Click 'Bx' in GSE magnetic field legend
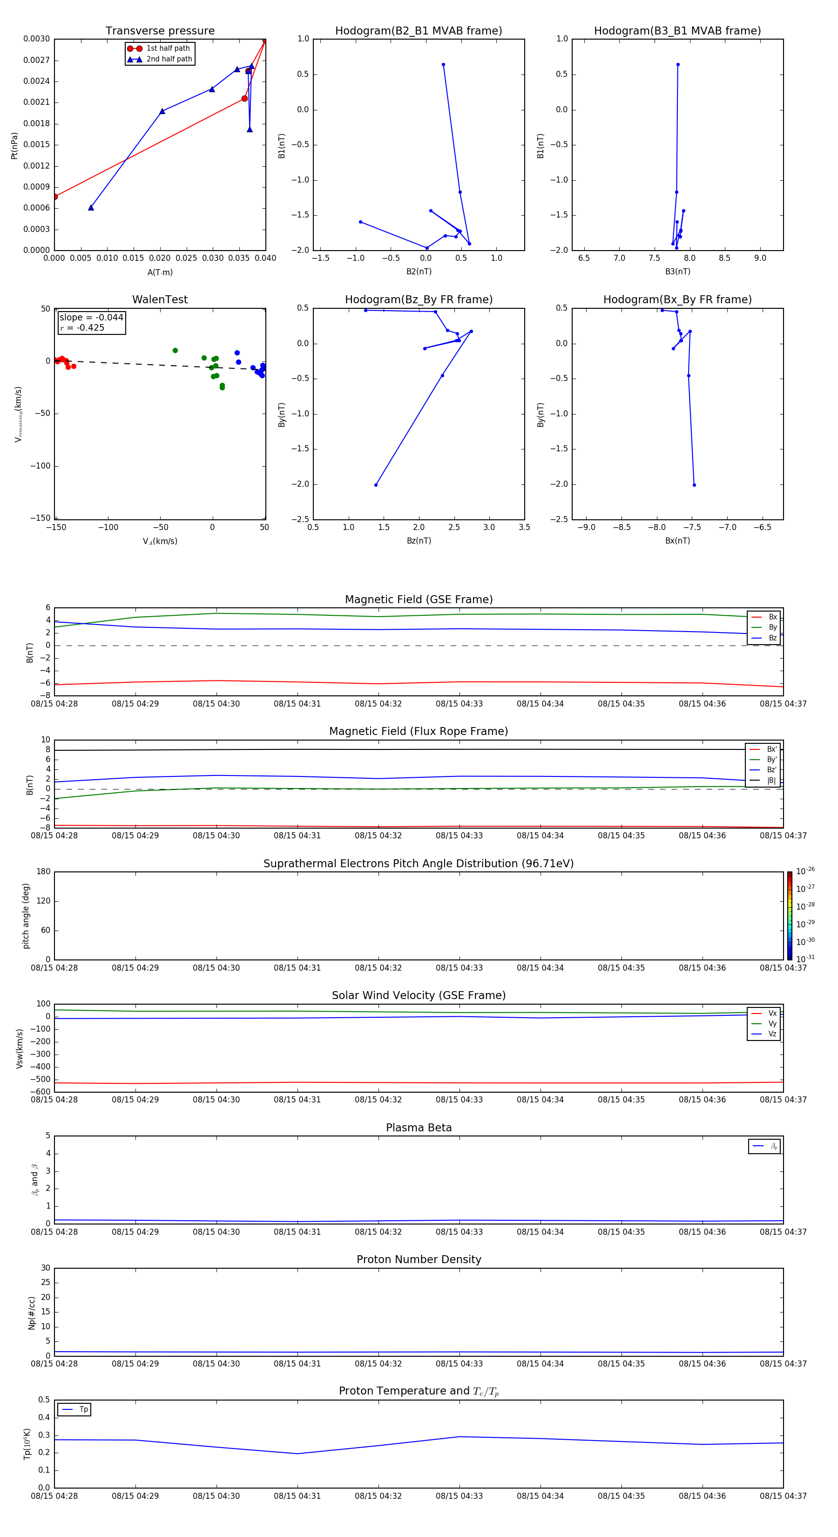The image size is (838, 1537). [x=764, y=617]
